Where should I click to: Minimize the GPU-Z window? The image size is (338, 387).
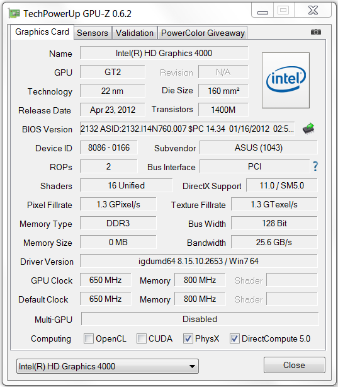coord(262,11)
